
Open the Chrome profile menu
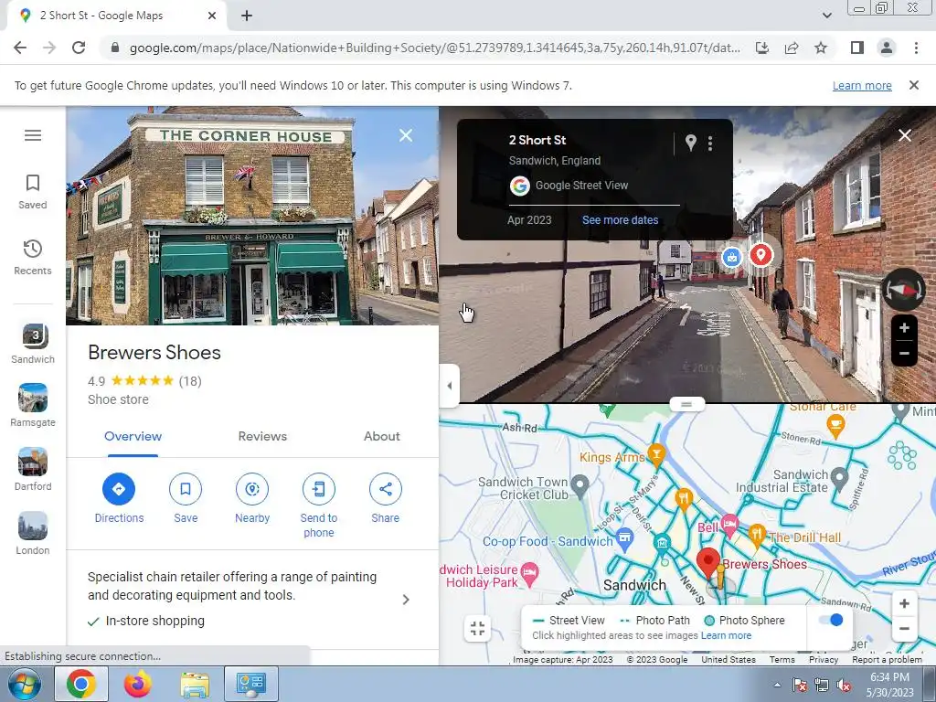point(887,48)
